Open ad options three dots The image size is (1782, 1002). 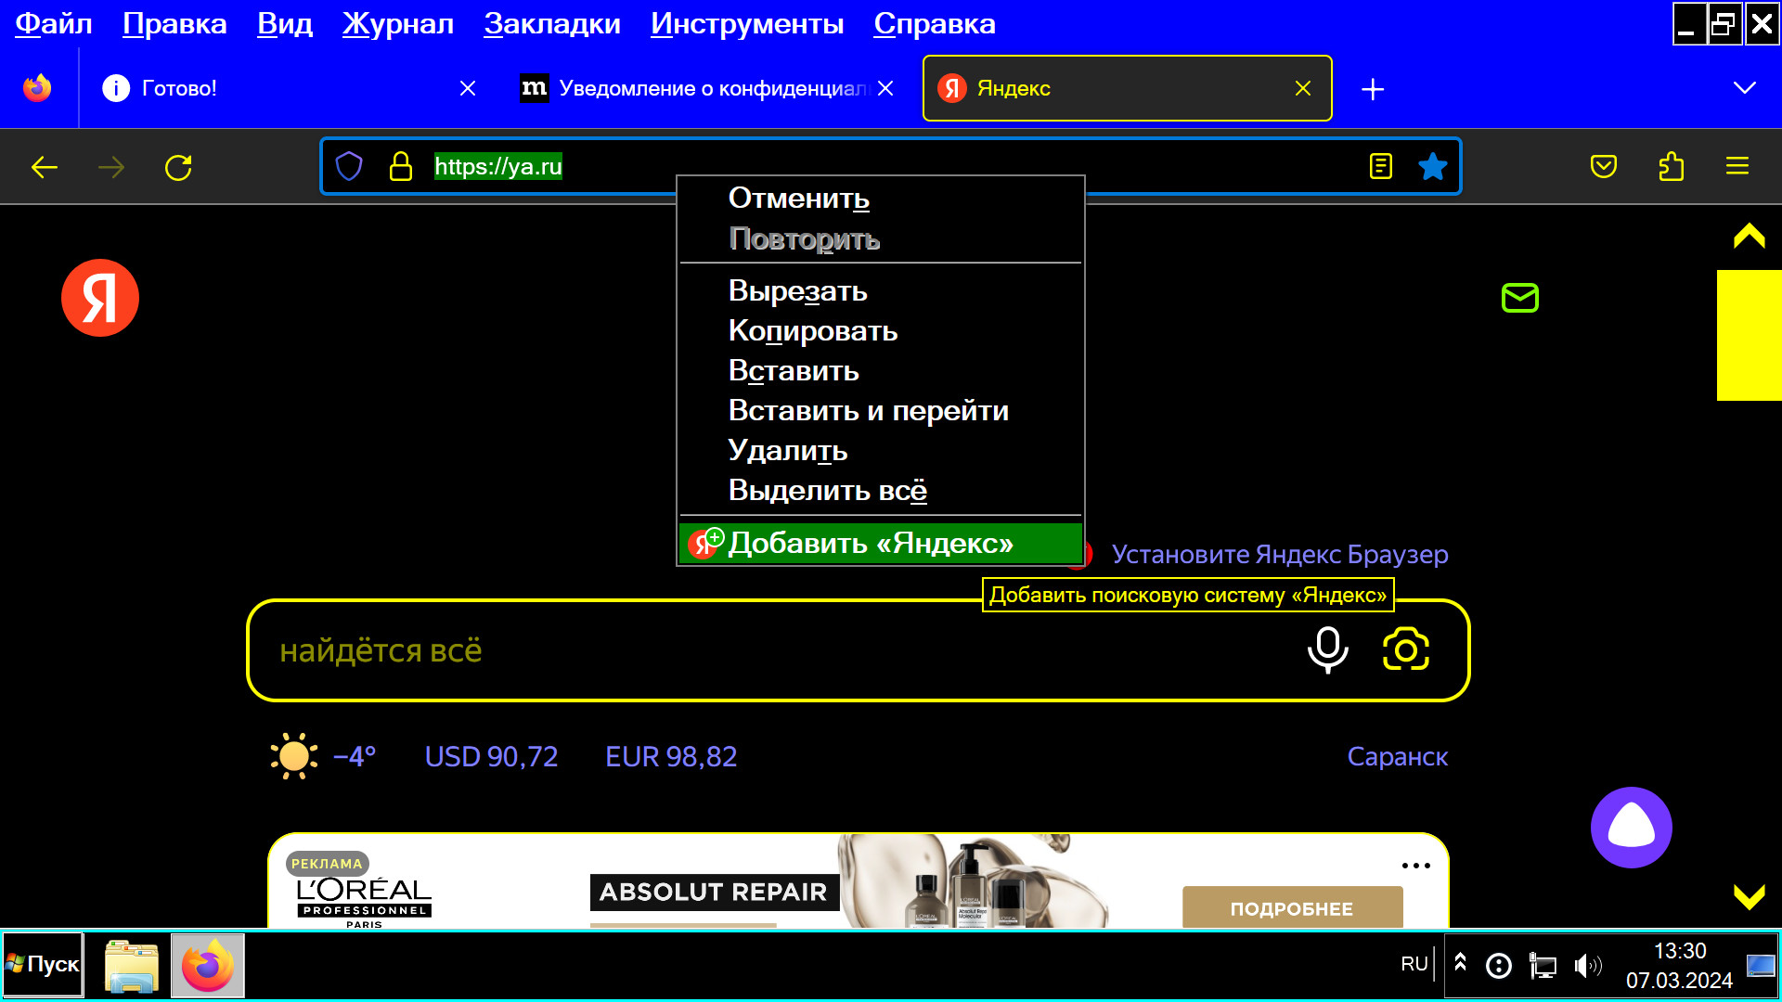(x=1416, y=866)
